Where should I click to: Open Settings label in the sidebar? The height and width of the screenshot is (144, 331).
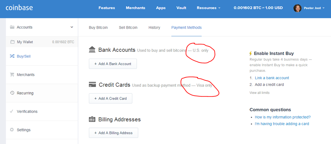click(x=24, y=130)
